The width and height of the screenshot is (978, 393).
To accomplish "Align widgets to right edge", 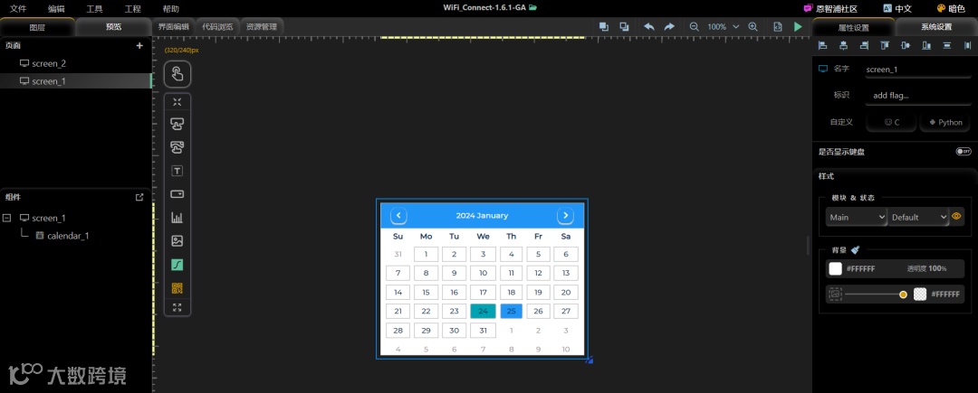I will 864,45.
